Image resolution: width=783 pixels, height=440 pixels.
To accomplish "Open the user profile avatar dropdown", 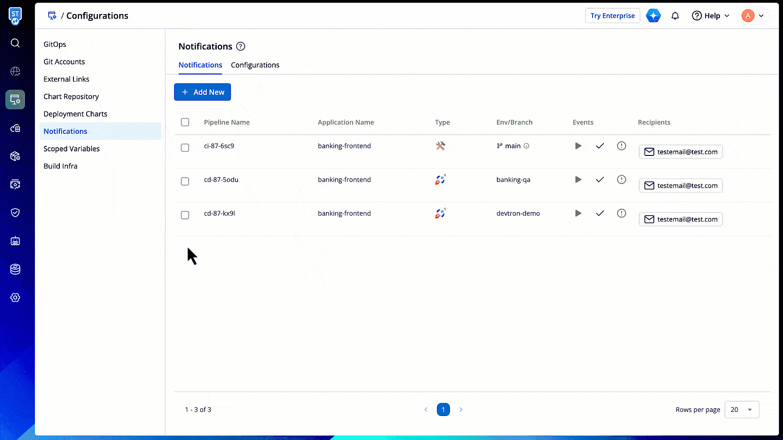I will pos(753,16).
